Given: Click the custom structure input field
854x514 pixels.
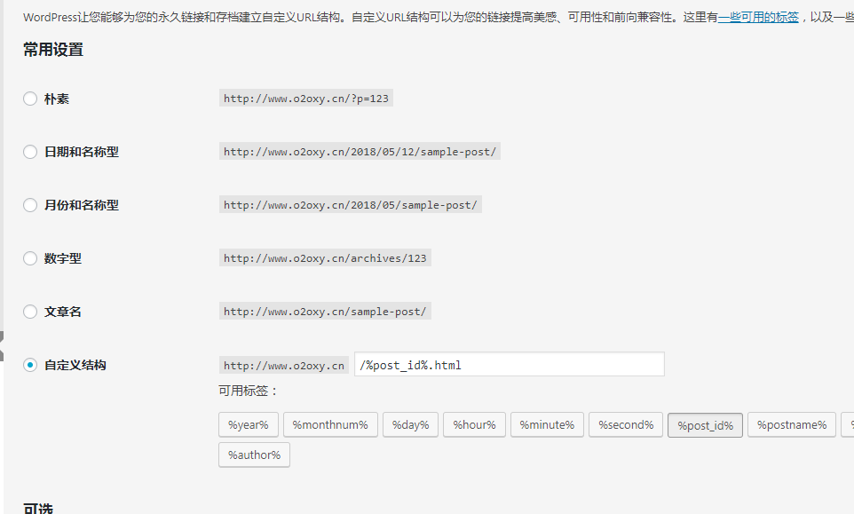Looking at the screenshot, I should tap(510, 364).
